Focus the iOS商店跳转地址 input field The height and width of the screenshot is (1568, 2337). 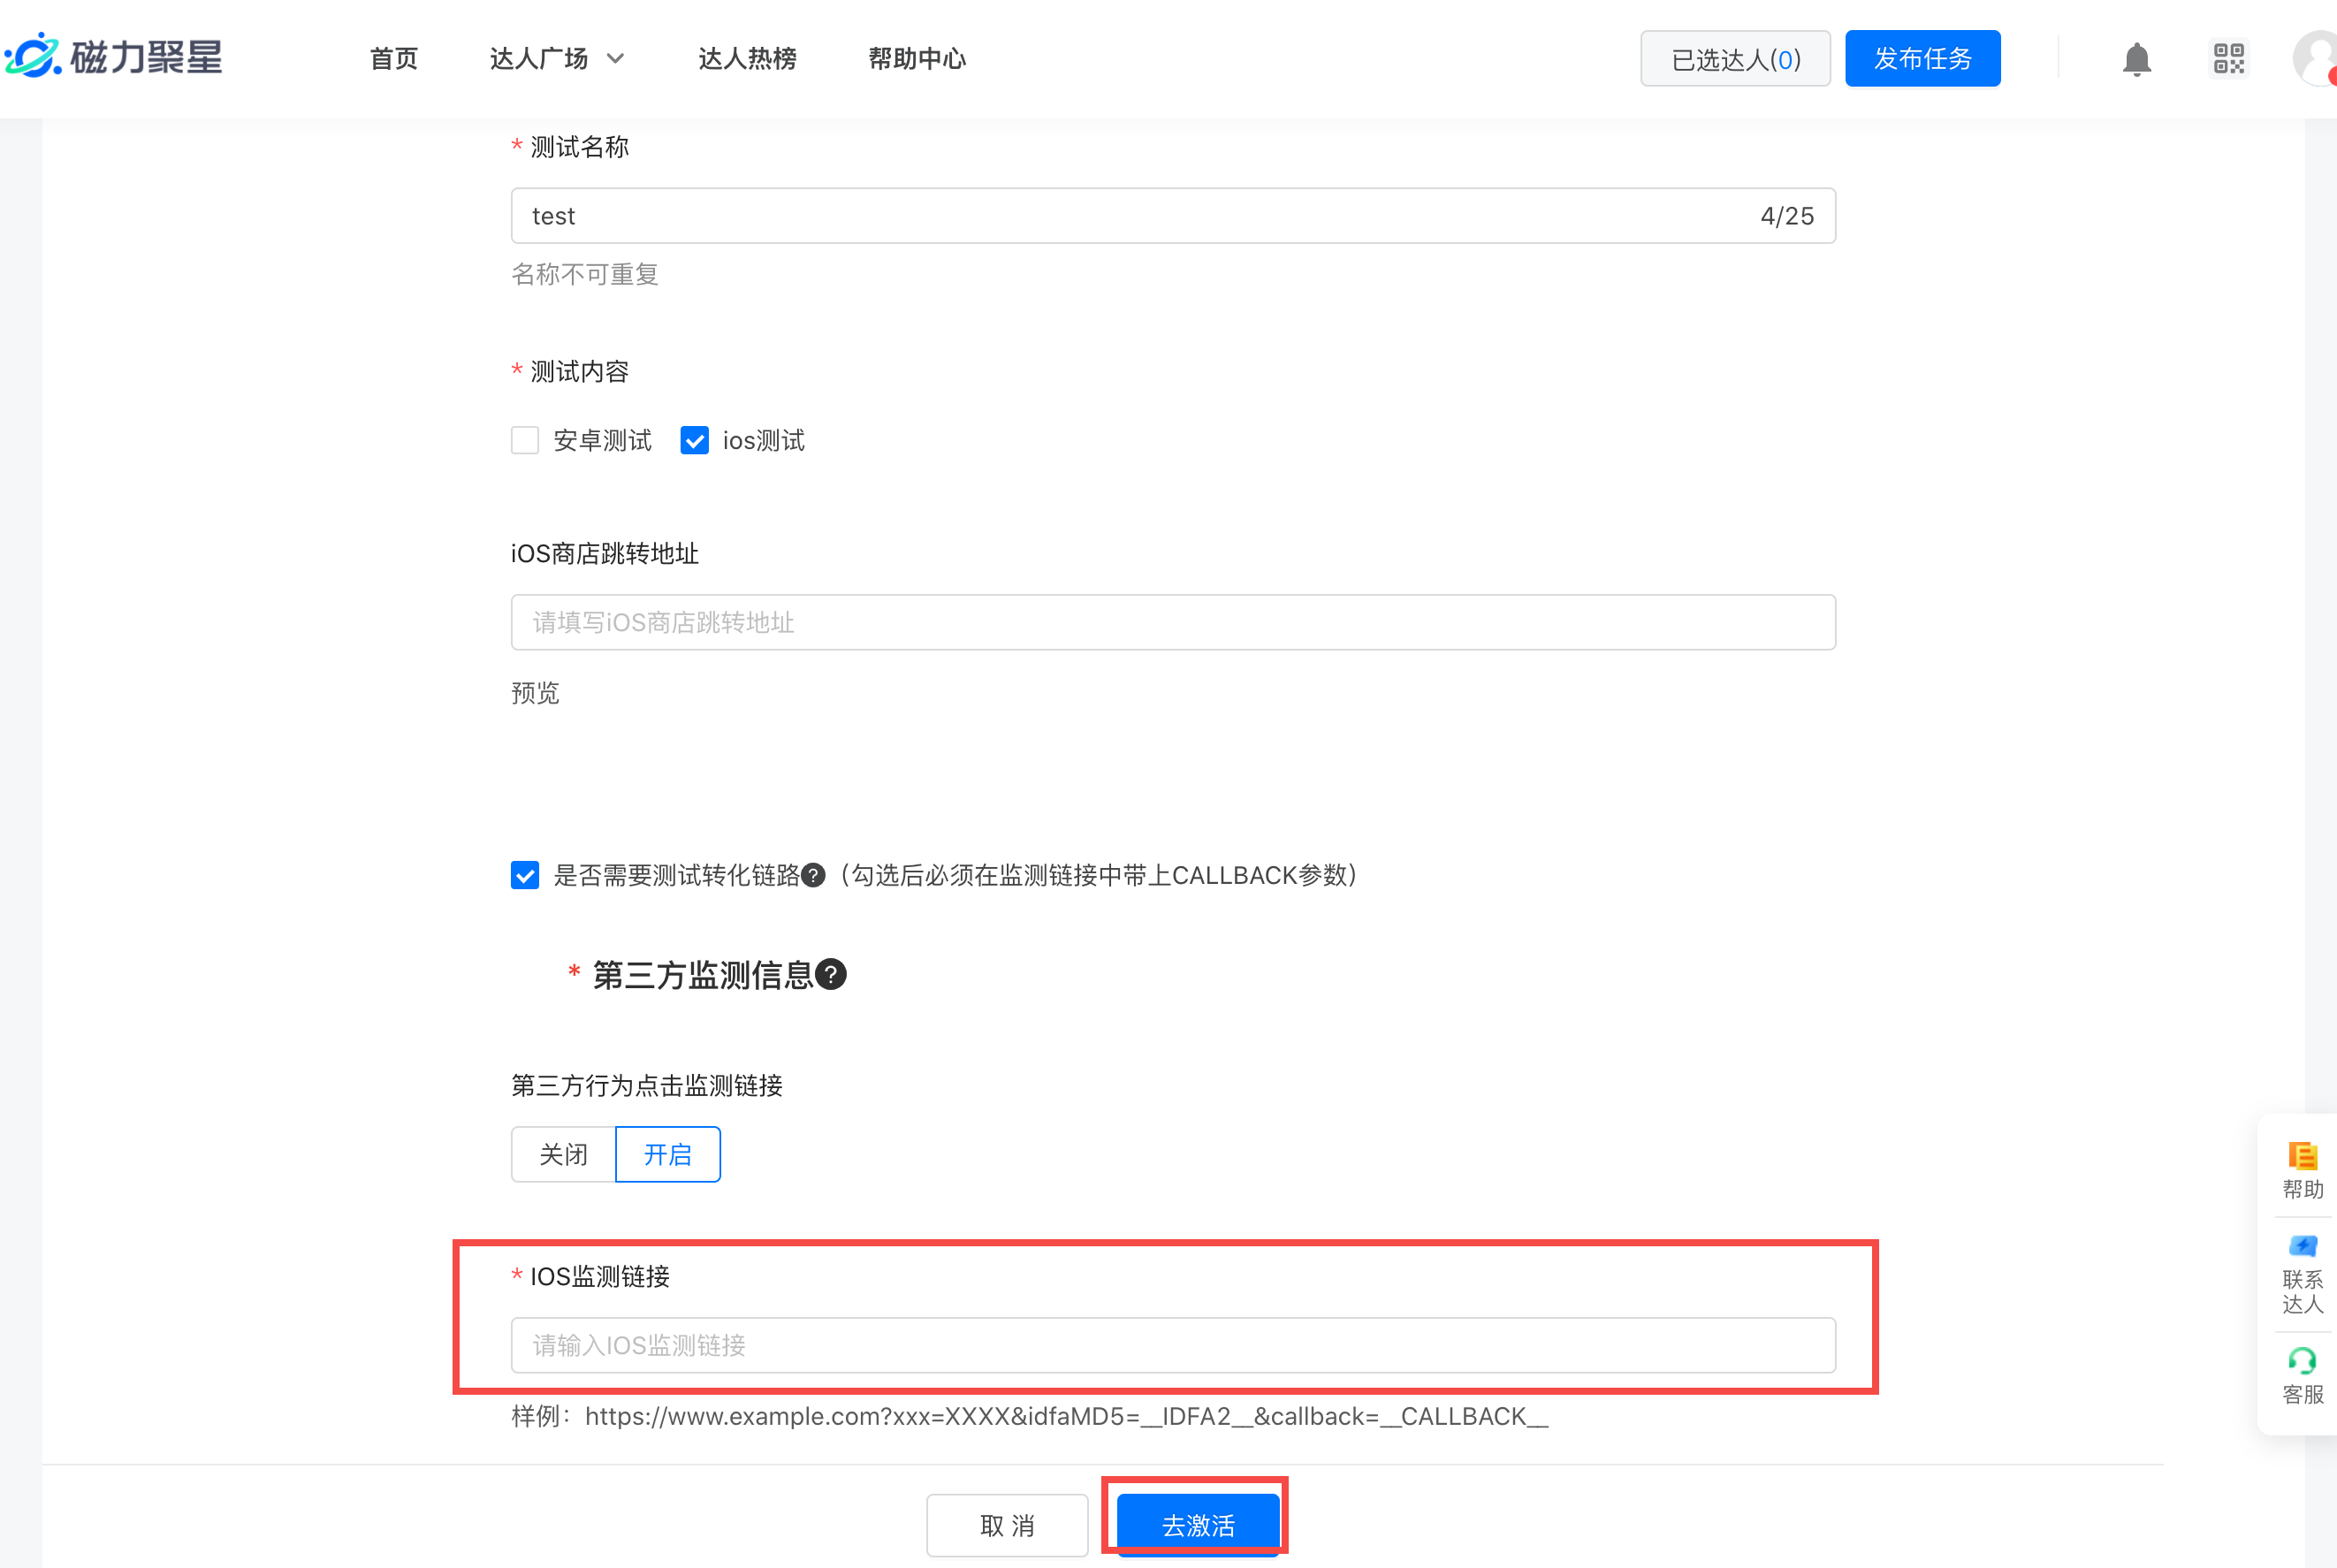(1173, 622)
